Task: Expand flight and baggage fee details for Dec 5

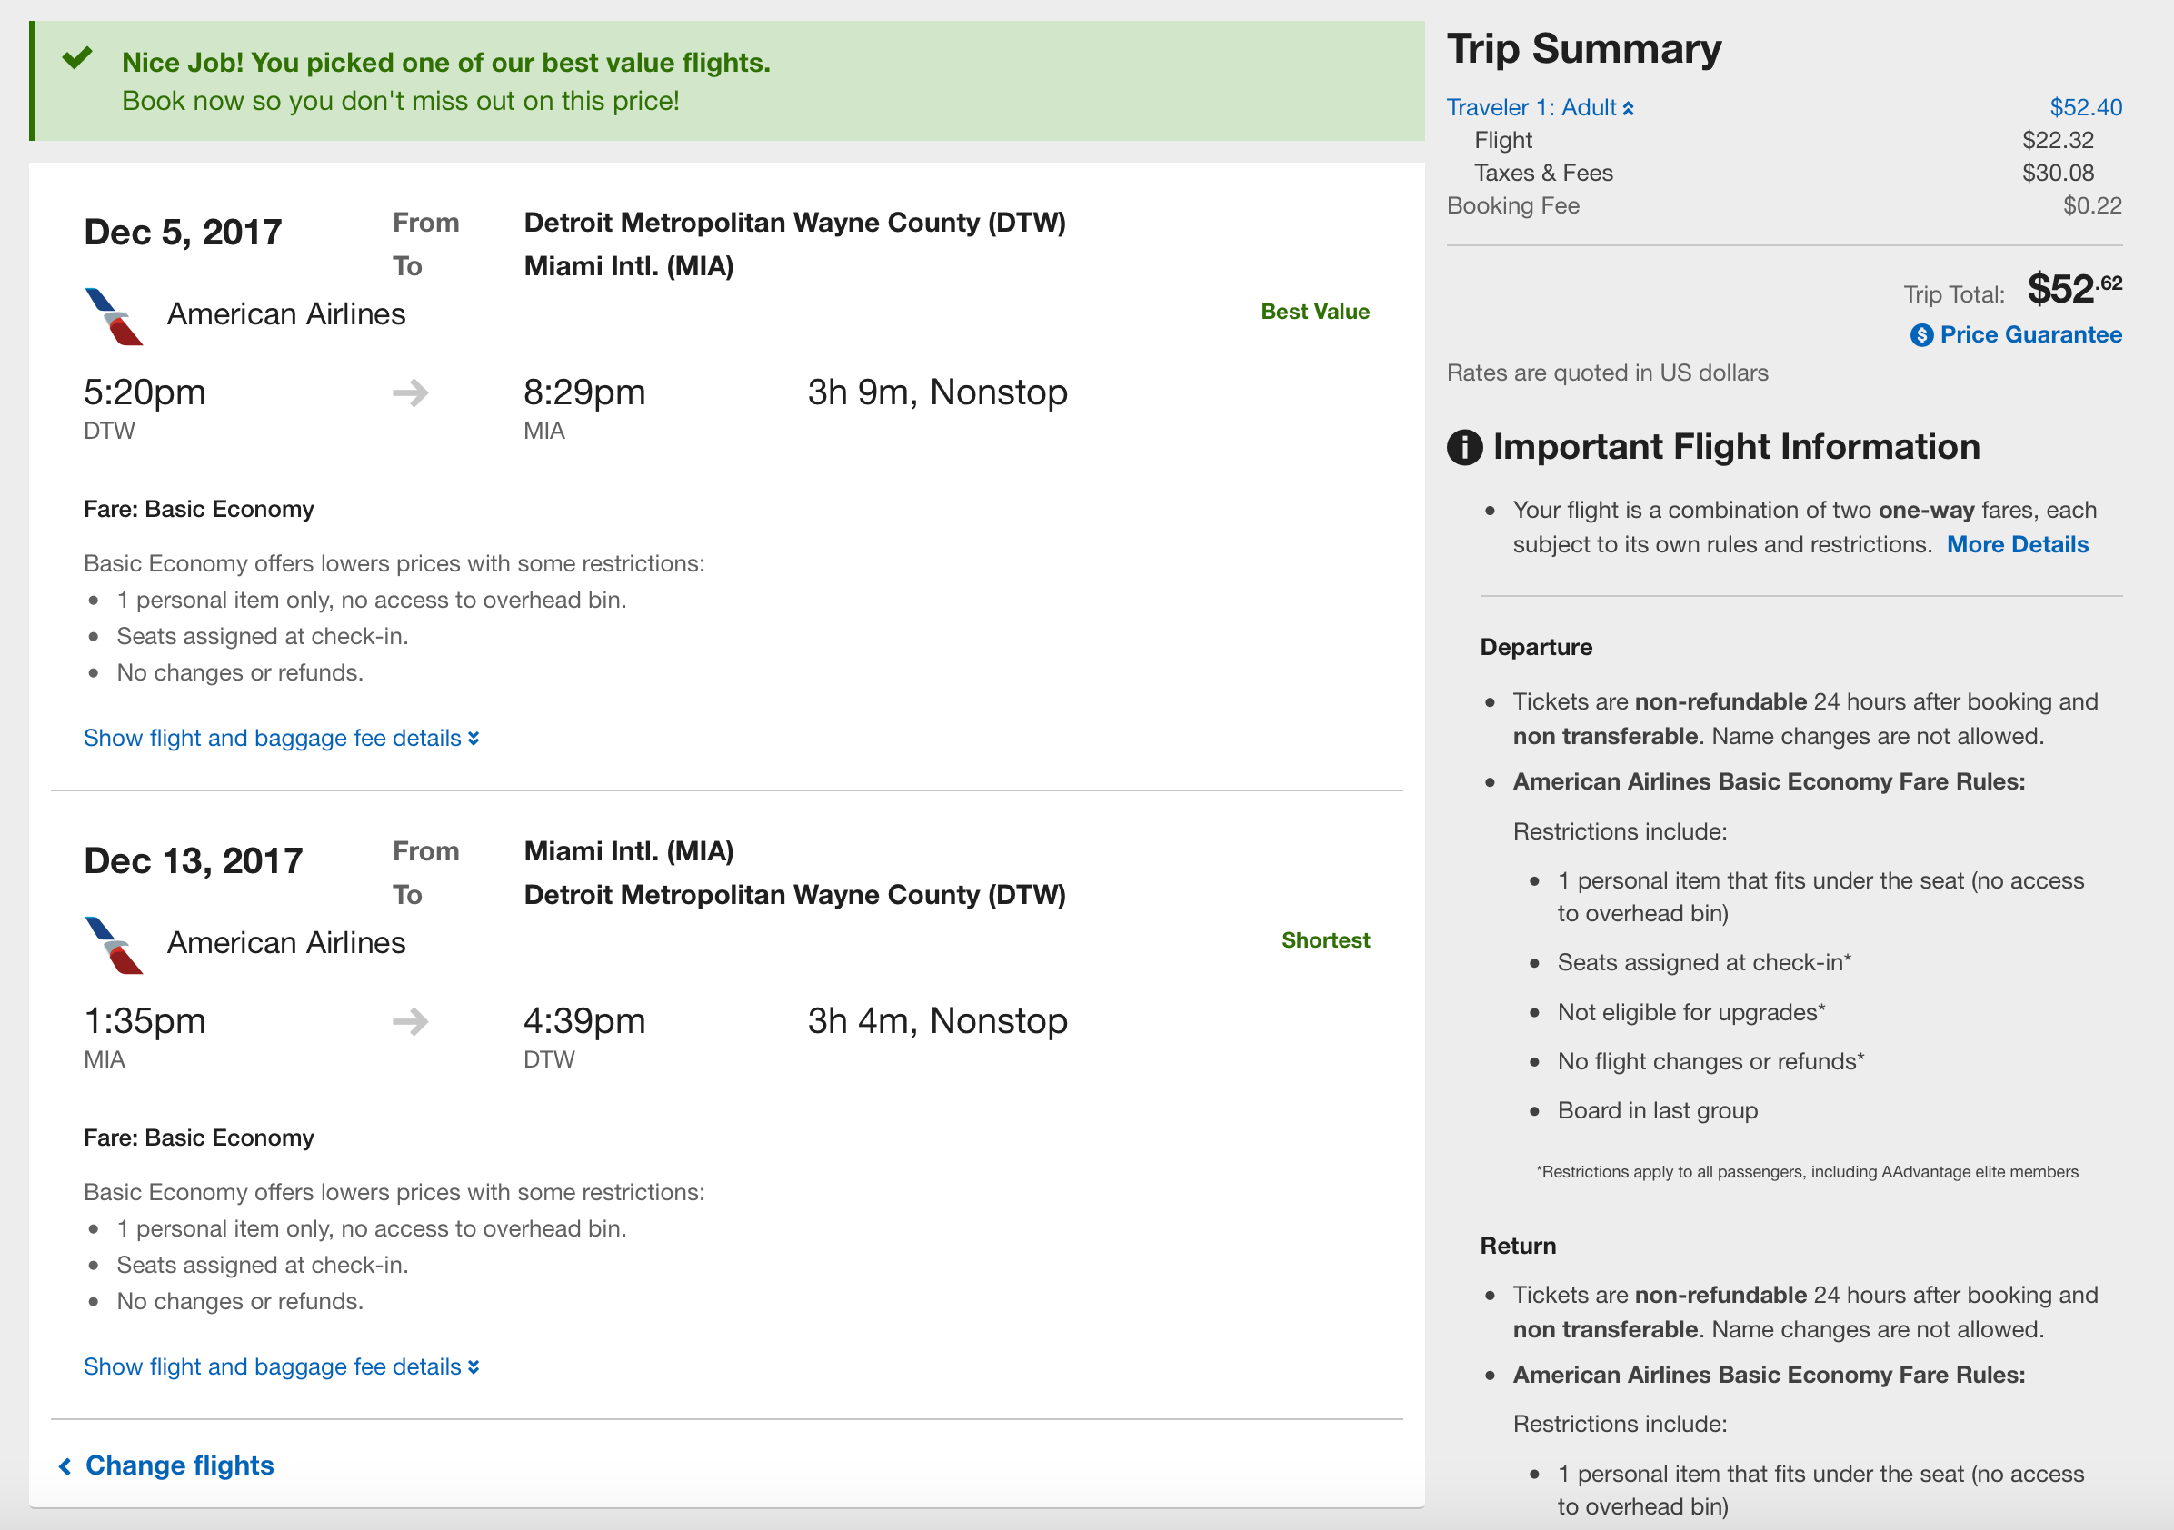Action: [x=281, y=739]
